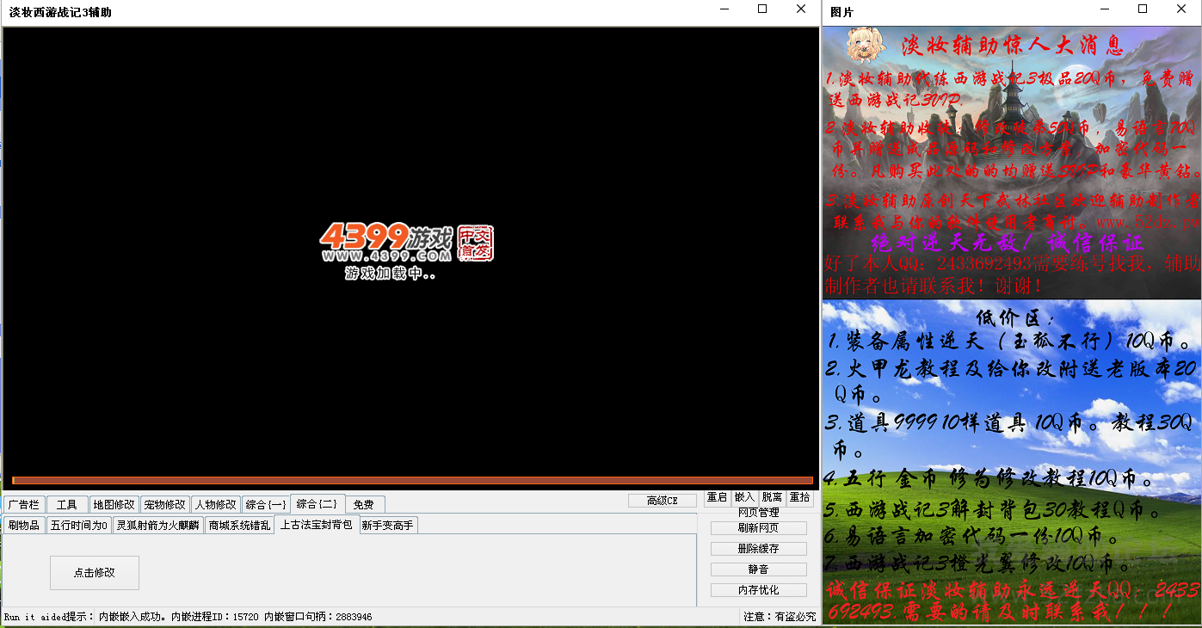This screenshot has width=1202, height=628.
Task: Select the 上古法宝封背包 sub-tab
Action: pyautogui.click(x=316, y=524)
